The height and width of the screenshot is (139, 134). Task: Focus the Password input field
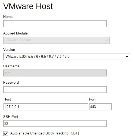tap(55, 90)
